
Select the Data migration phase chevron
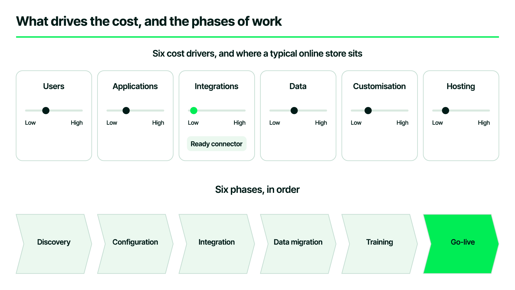tap(298, 244)
